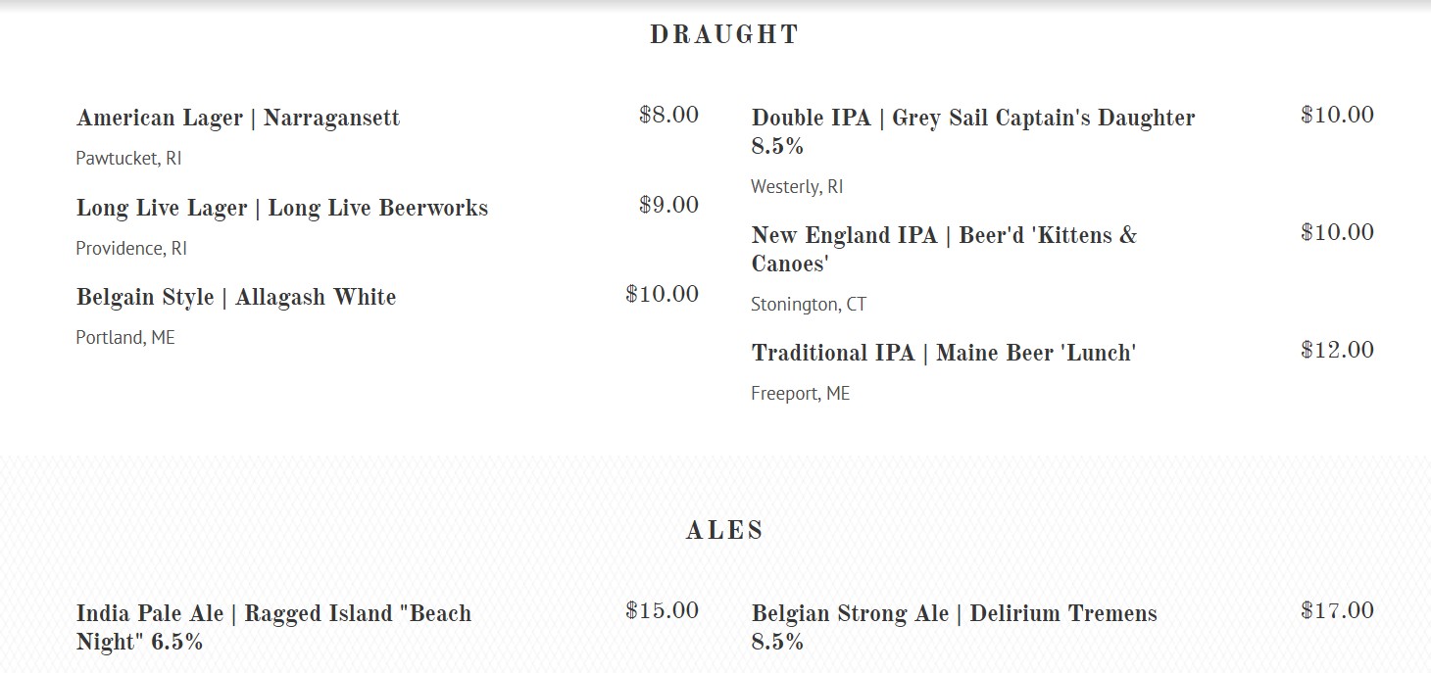This screenshot has height=673, width=1431.
Task: Click the $9.00 price
Action: (x=668, y=206)
